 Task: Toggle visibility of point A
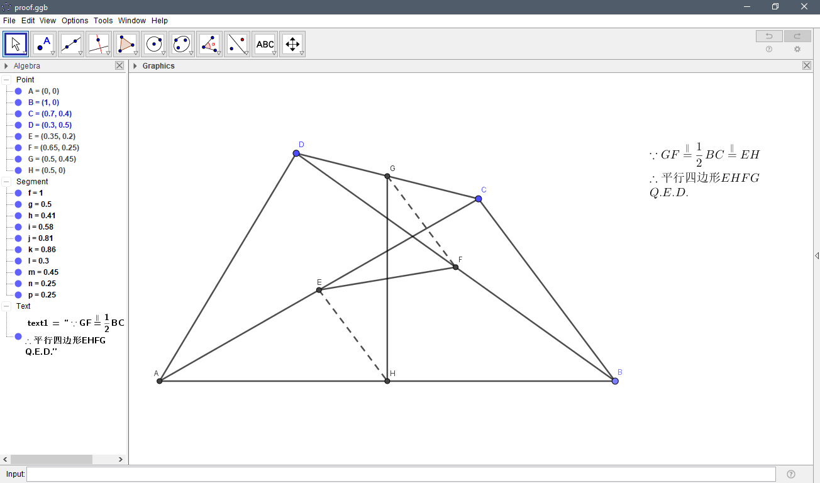[x=17, y=91]
